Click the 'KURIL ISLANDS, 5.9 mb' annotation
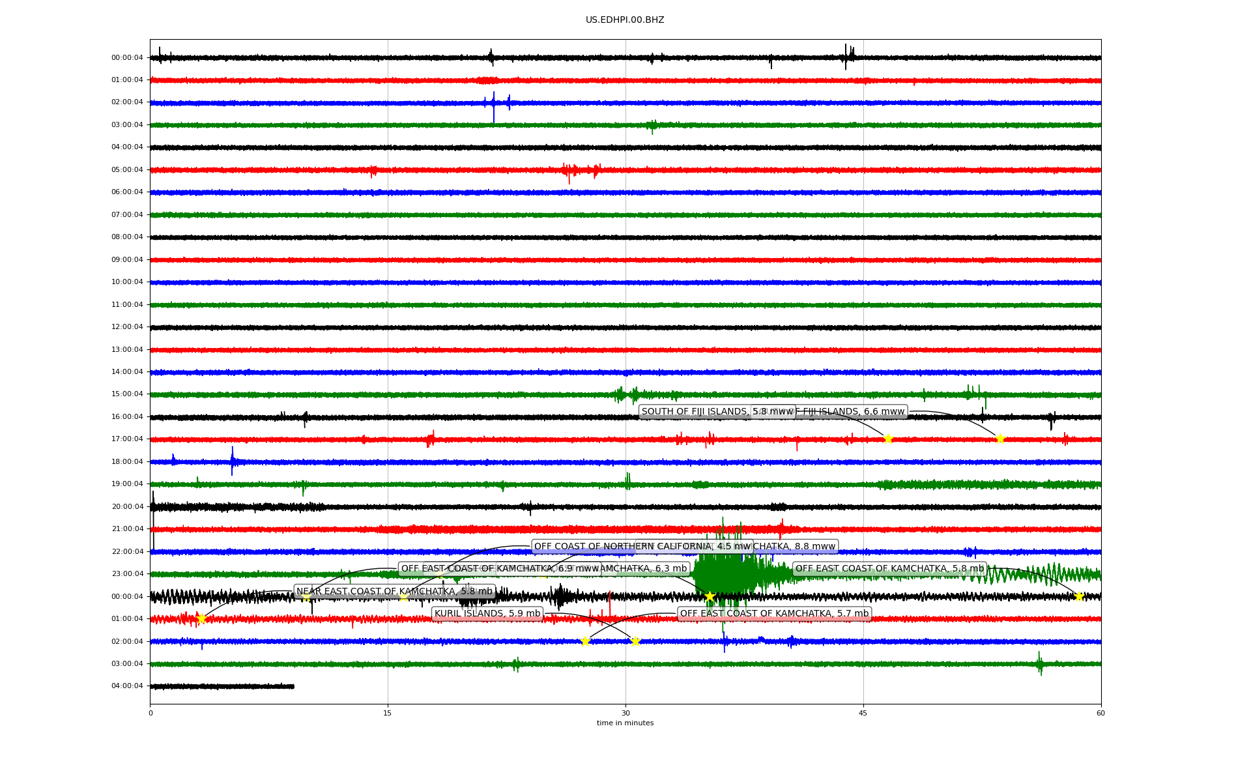Image resolution: width=1251 pixels, height=782 pixels. 487,614
